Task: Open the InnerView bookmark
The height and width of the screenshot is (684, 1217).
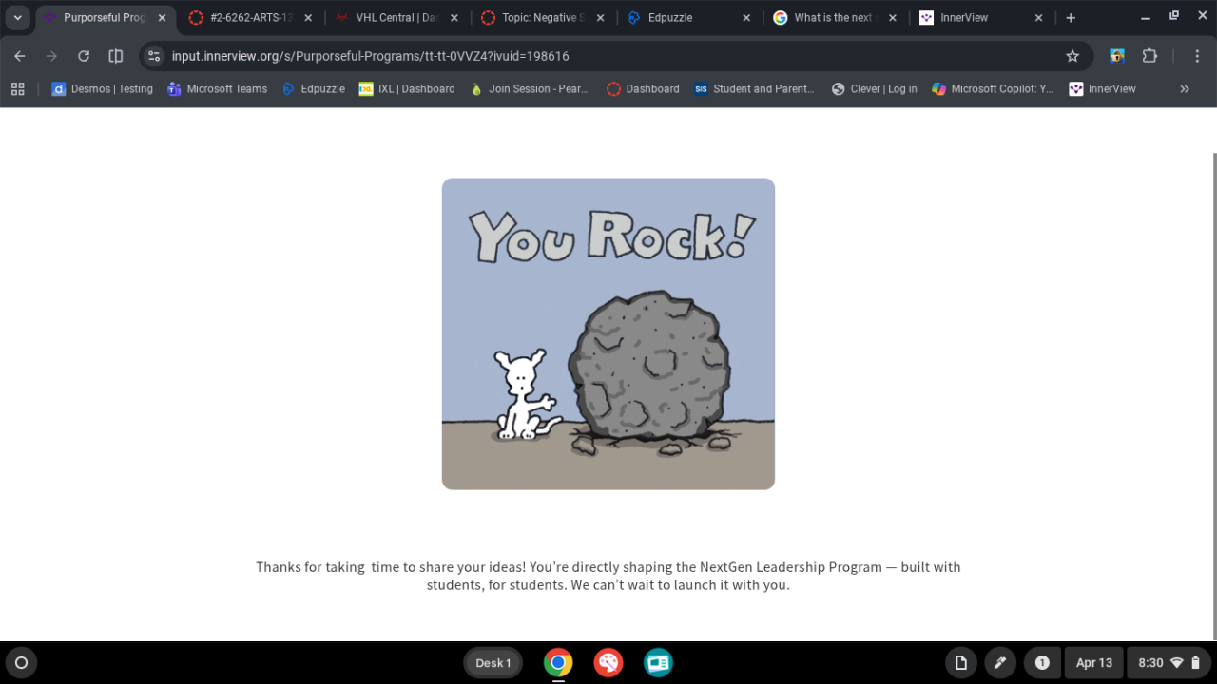Action: pyautogui.click(x=1102, y=88)
